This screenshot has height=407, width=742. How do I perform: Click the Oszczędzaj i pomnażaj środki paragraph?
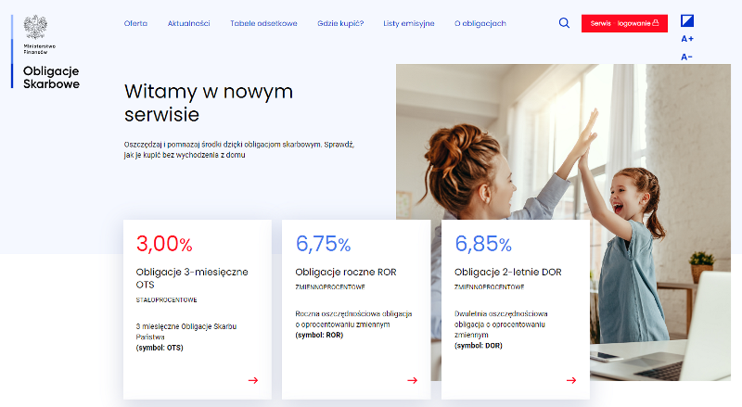(239, 149)
